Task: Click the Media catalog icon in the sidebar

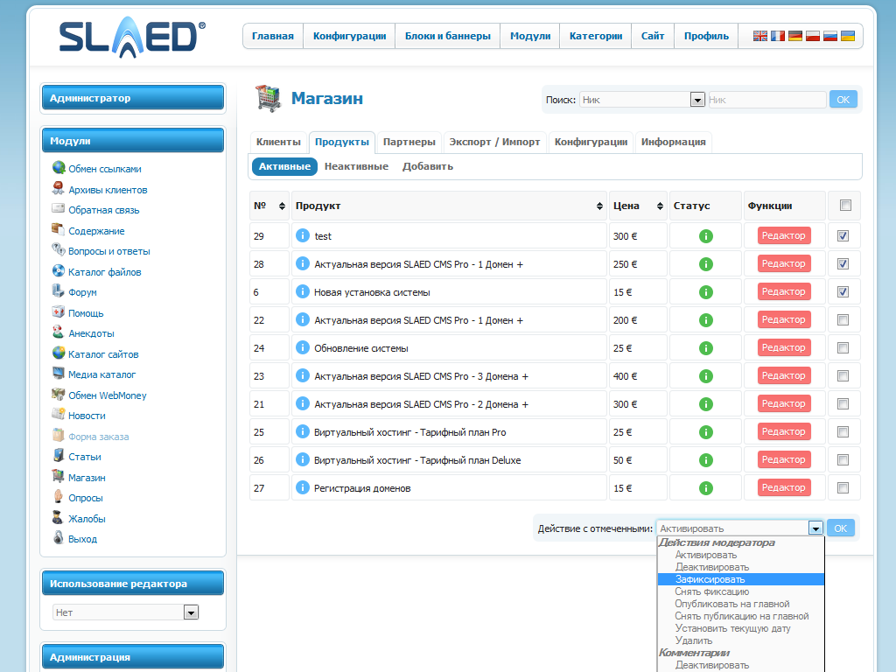Action: (x=59, y=374)
